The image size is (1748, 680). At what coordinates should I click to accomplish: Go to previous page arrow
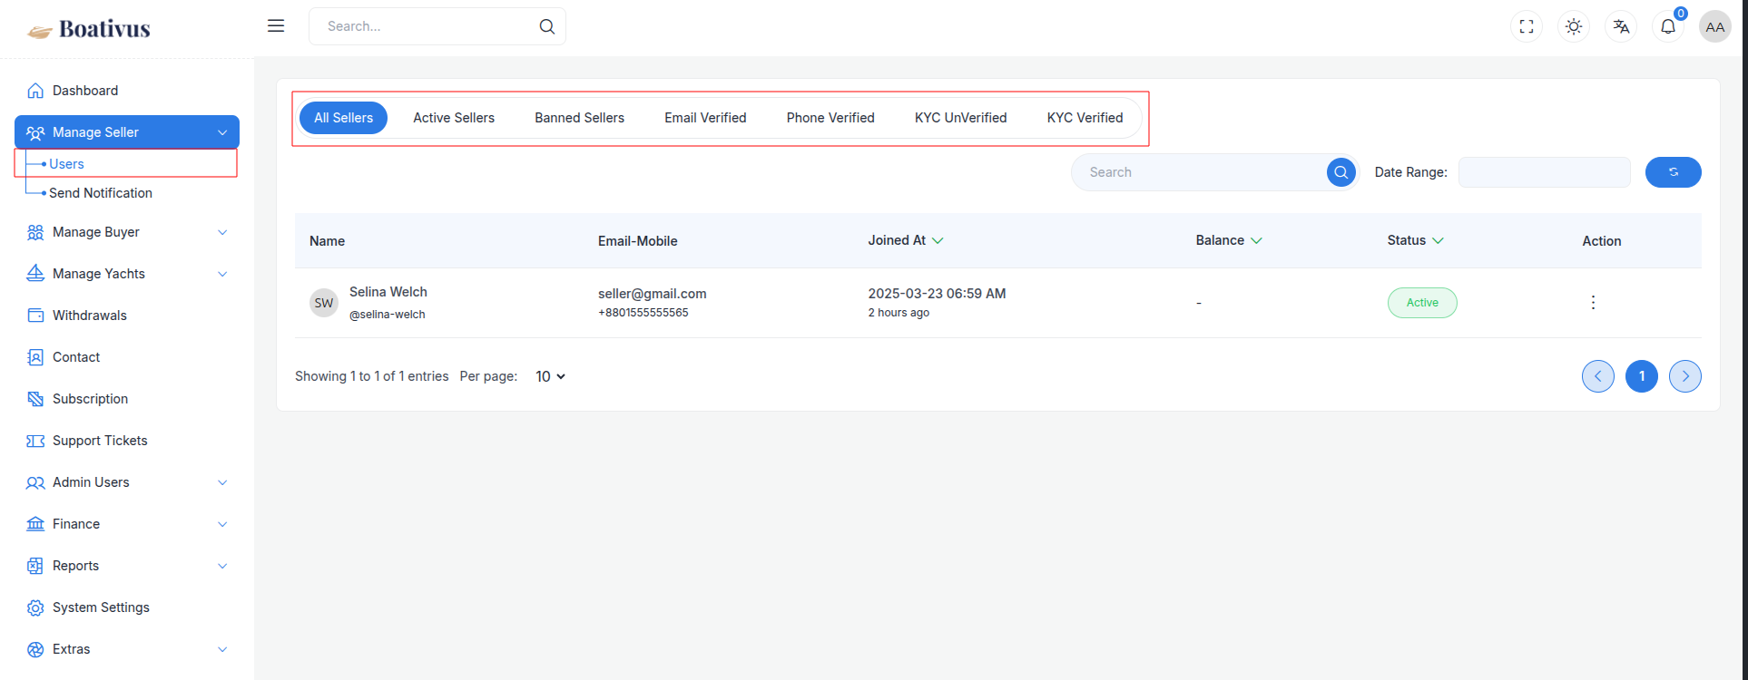(1598, 376)
